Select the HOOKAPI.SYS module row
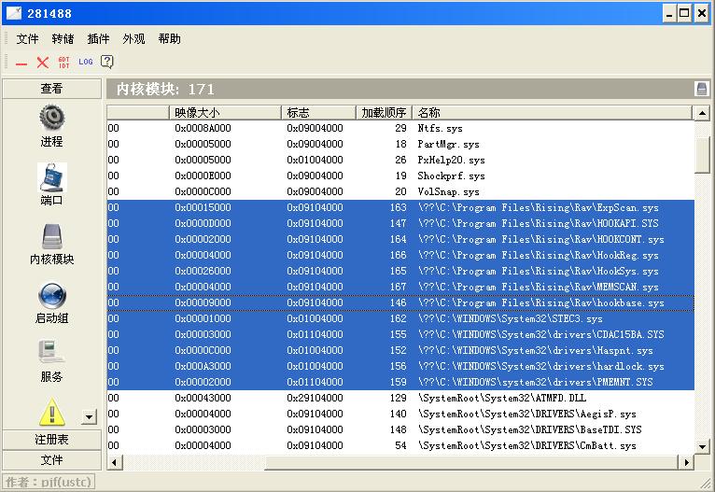 point(400,223)
